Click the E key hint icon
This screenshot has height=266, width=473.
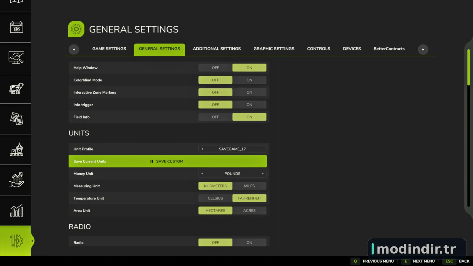point(406,261)
